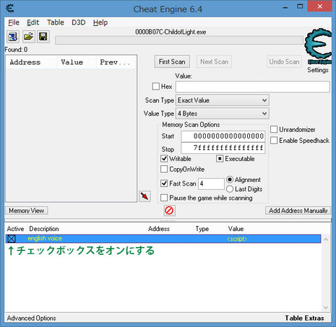Enable the Hex checkbox
The width and height of the screenshot is (336, 327).
pyautogui.click(x=155, y=86)
